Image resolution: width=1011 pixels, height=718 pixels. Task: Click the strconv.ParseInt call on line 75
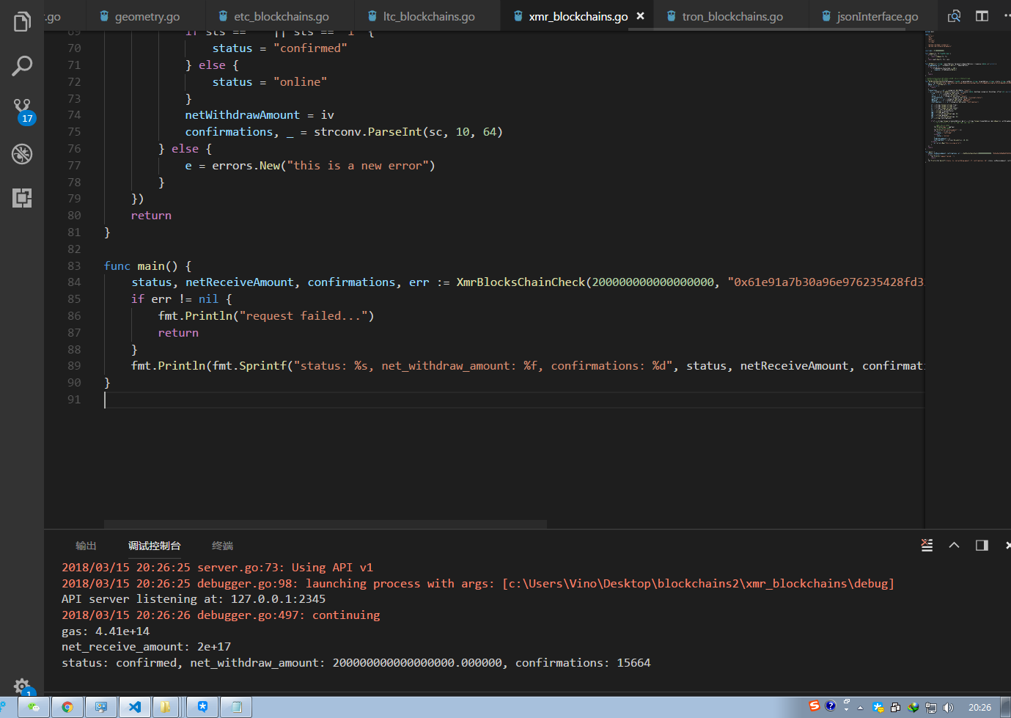click(x=408, y=132)
